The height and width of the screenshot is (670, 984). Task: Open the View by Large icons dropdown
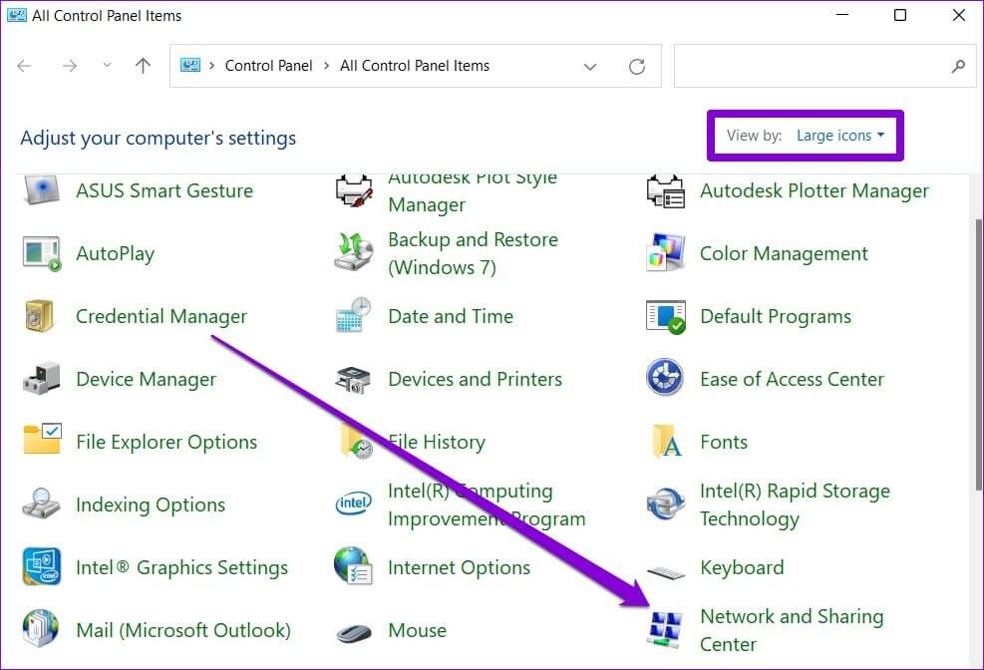coord(840,136)
